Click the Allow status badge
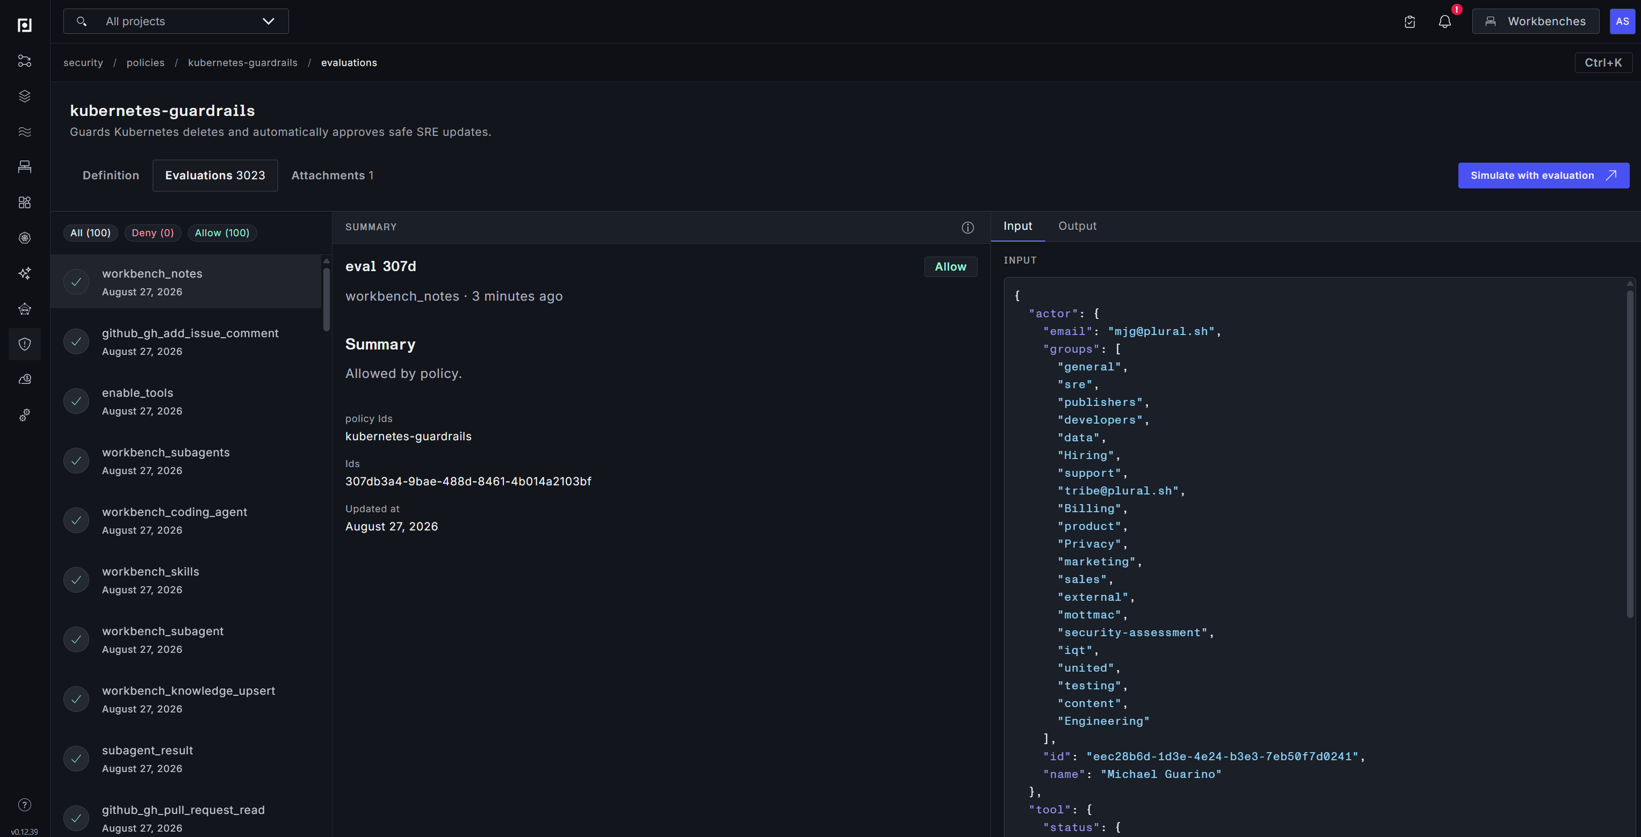Image resolution: width=1641 pixels, height=837 pixels. pos(950,267)
